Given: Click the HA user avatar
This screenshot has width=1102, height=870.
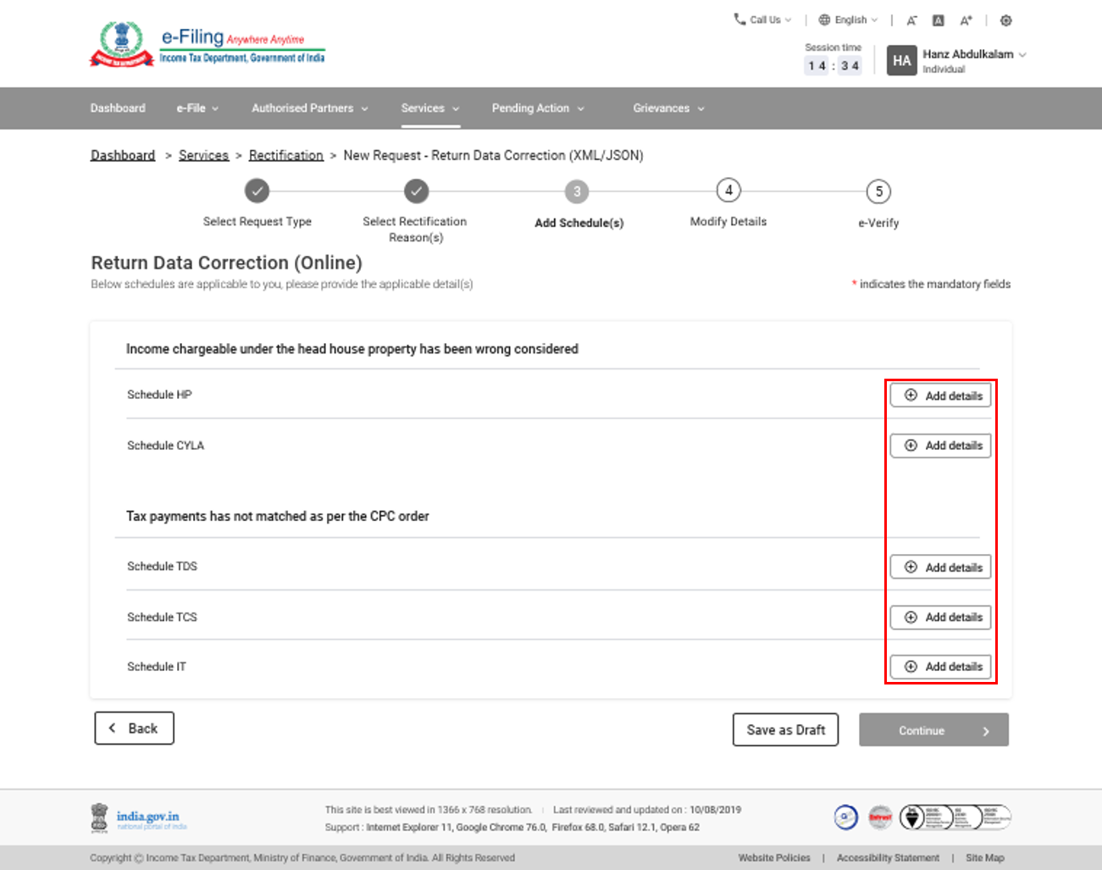Looking at the screenshot, I should coord(901,61).
